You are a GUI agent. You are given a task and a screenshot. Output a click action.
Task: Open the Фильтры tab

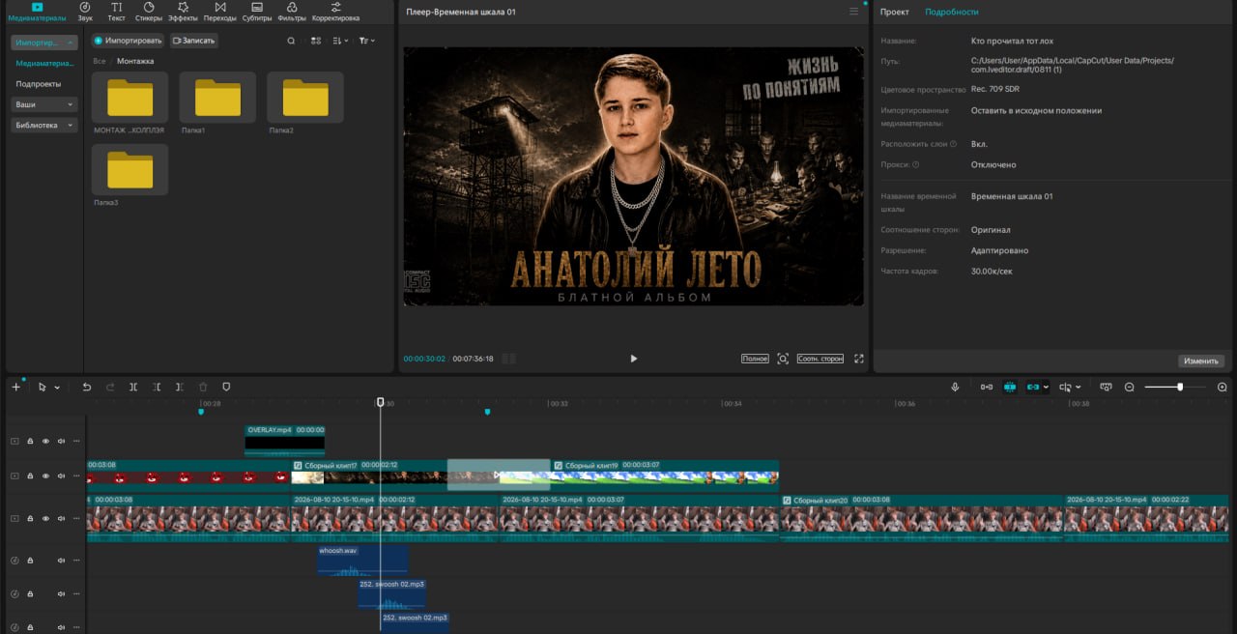click(x=292, y=12)
